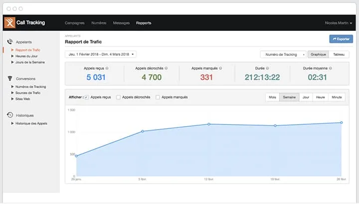Image resolution: width=359 pixels, height=206 pixels.
Task: Open Historique des Appels
Action: tap(31, 124)
